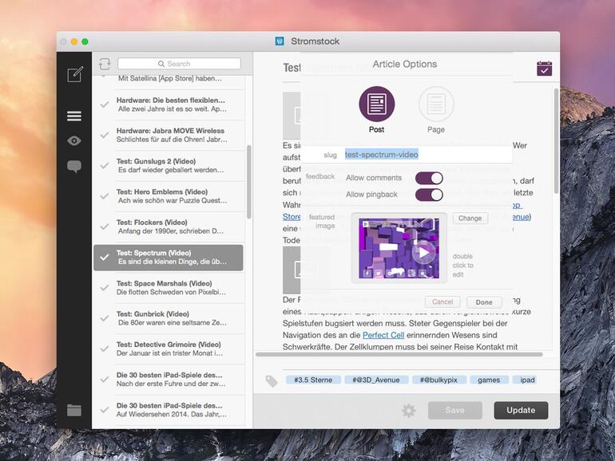Image resolution: width=615 pixels, height=461 pixels.
Task: Open the comments speech bubble icon
Action: click(x=74, y=167)
